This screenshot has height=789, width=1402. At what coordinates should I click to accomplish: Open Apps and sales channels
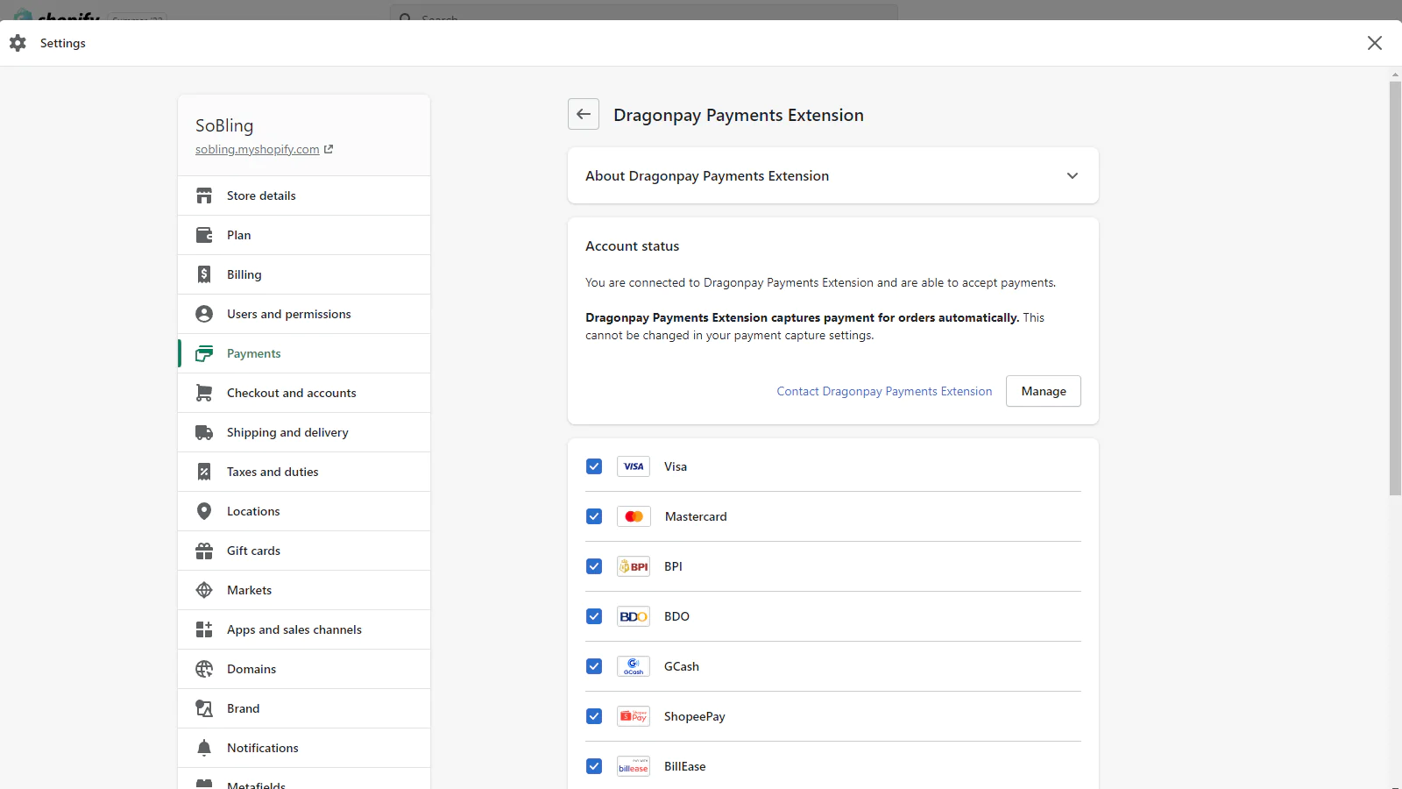click(304, 629)
